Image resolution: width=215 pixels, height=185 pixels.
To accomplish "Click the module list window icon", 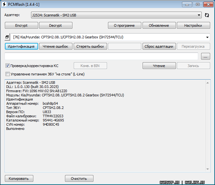I will [7, 37].
